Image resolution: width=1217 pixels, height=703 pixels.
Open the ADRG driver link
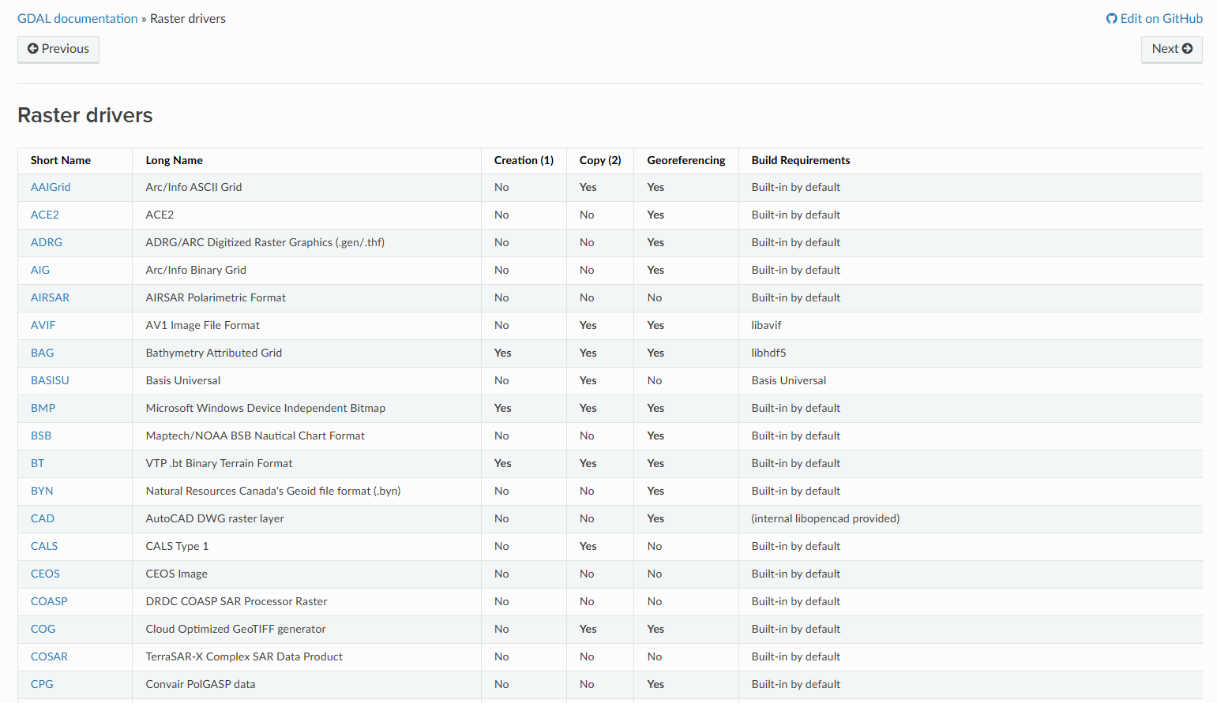tap(47, 242)
